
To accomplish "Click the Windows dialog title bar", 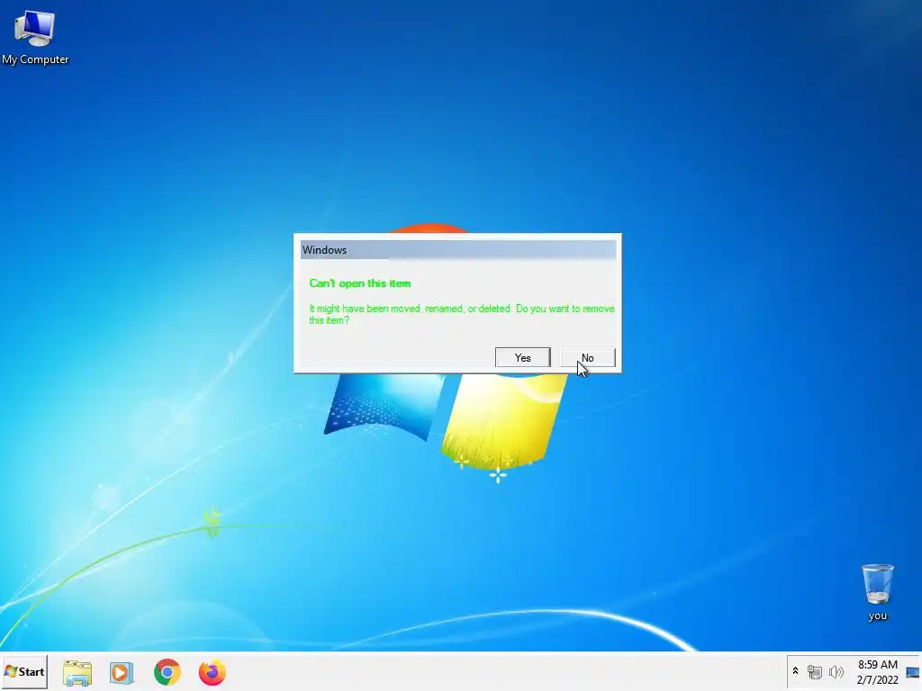I will click(x=458, y=250).
